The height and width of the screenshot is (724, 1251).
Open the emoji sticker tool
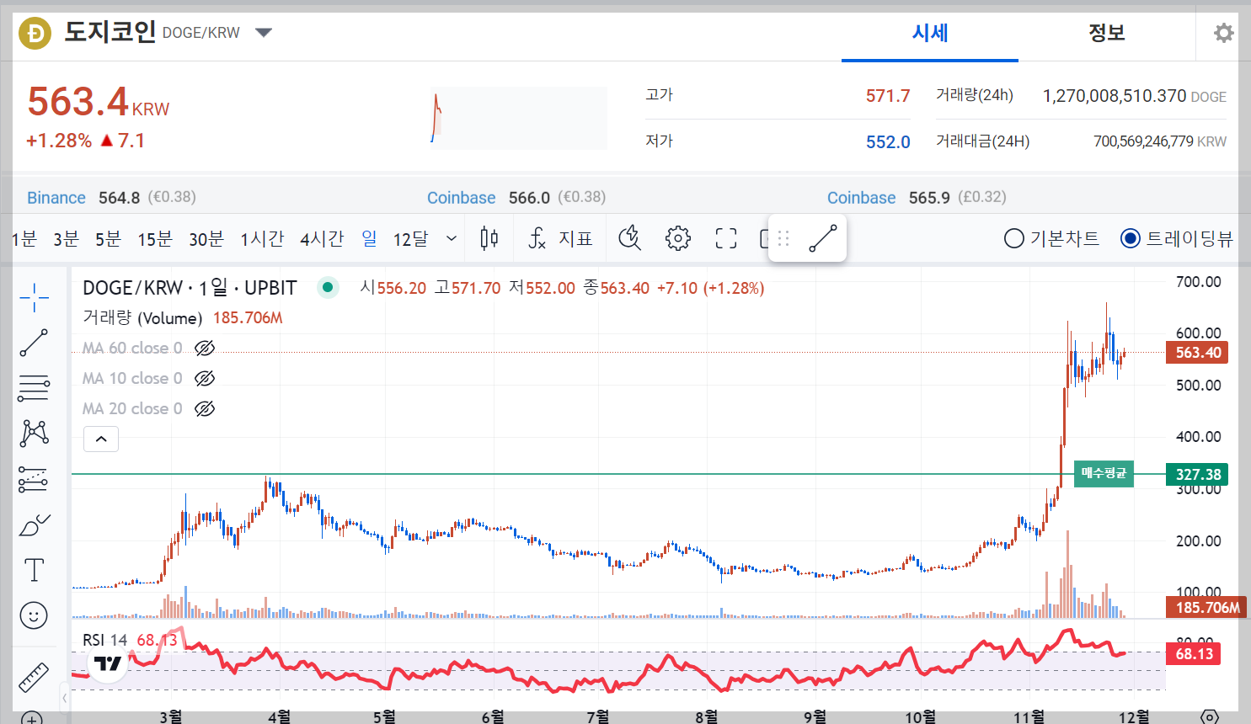click(34, 615)
